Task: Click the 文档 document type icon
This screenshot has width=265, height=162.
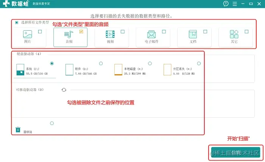Action: [193, 34]
